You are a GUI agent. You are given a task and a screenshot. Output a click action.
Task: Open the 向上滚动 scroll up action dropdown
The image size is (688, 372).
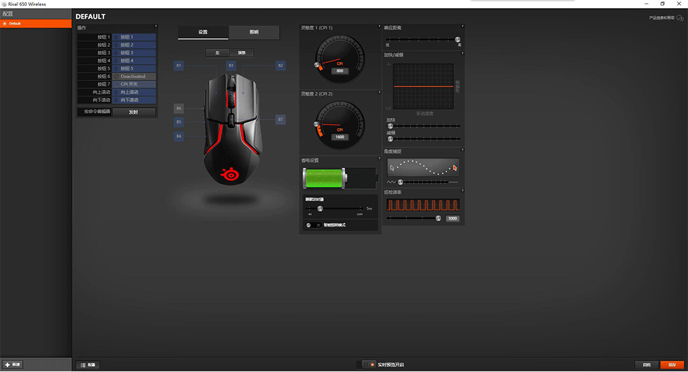(134, 92)
